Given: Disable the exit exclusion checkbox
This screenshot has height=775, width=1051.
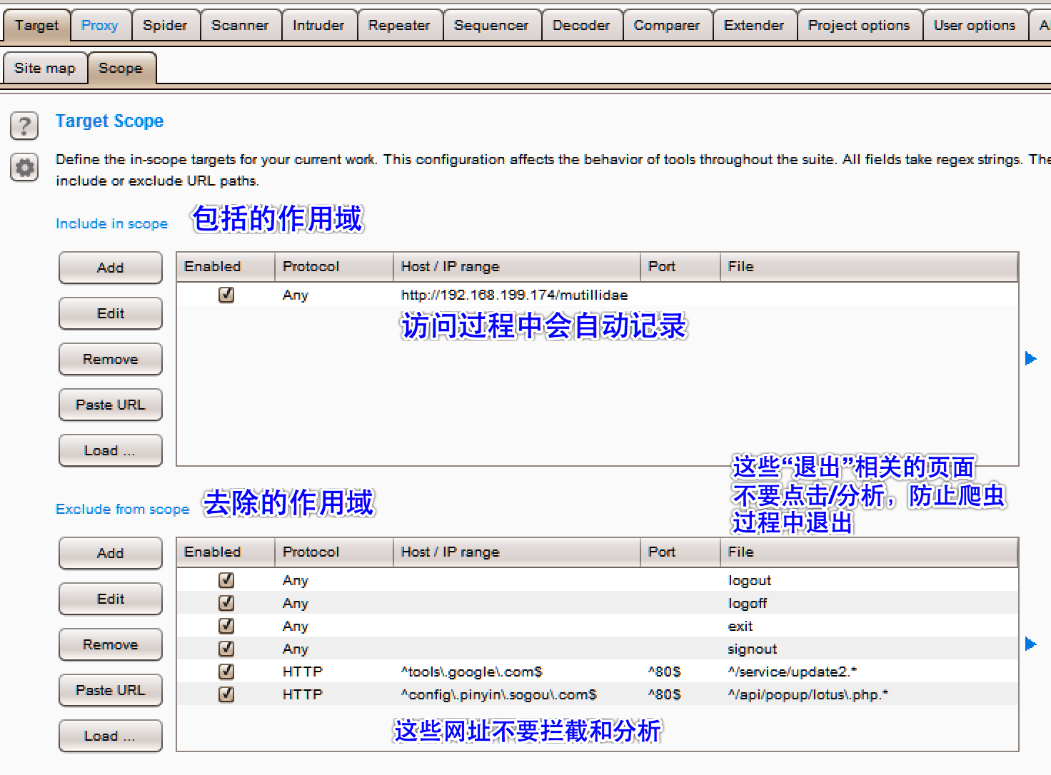Looking at the screenshot, I should (x=226, y=626).
